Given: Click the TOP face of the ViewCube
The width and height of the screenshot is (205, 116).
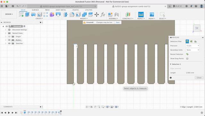Looking at the screenshot, I should tap(197, 28).
